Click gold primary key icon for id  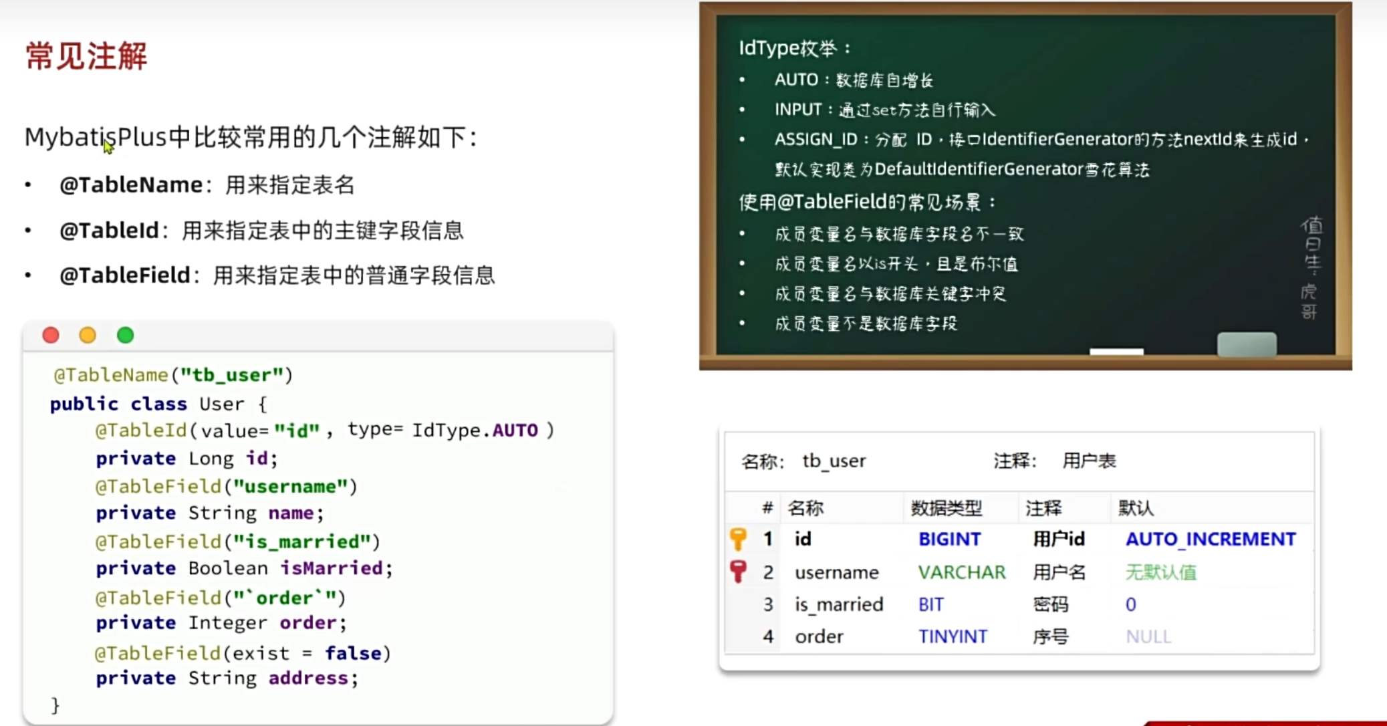(738, 539)
